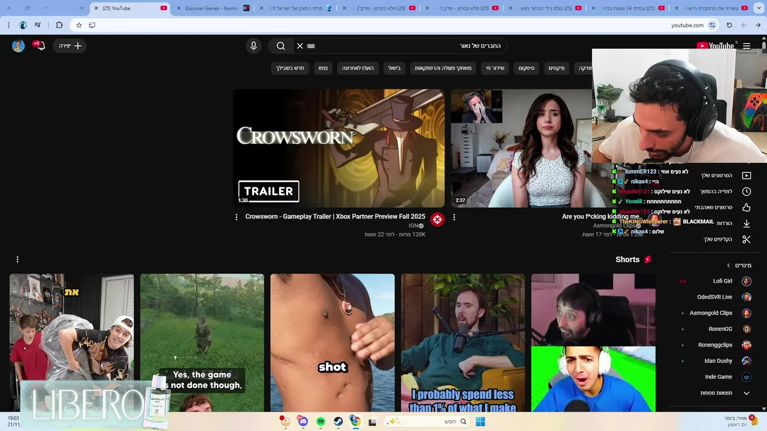Play the Asmongold Clips video thumbnail
This screenshot has width=767, height=431.
click(521, 148)
